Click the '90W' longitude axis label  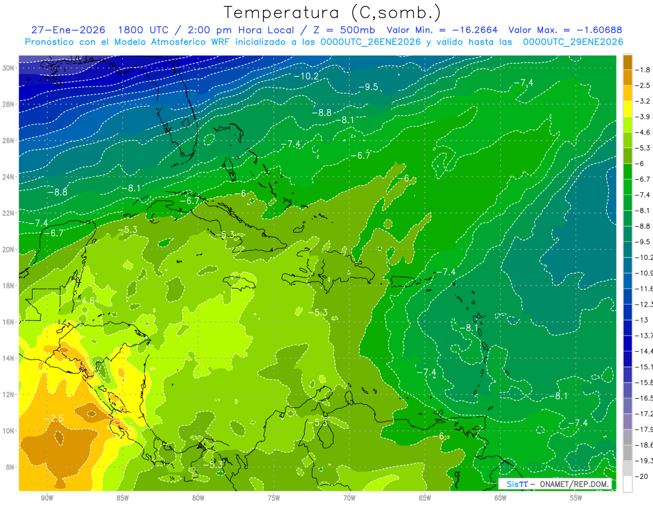pyautogui.click(x=47, y=497)
